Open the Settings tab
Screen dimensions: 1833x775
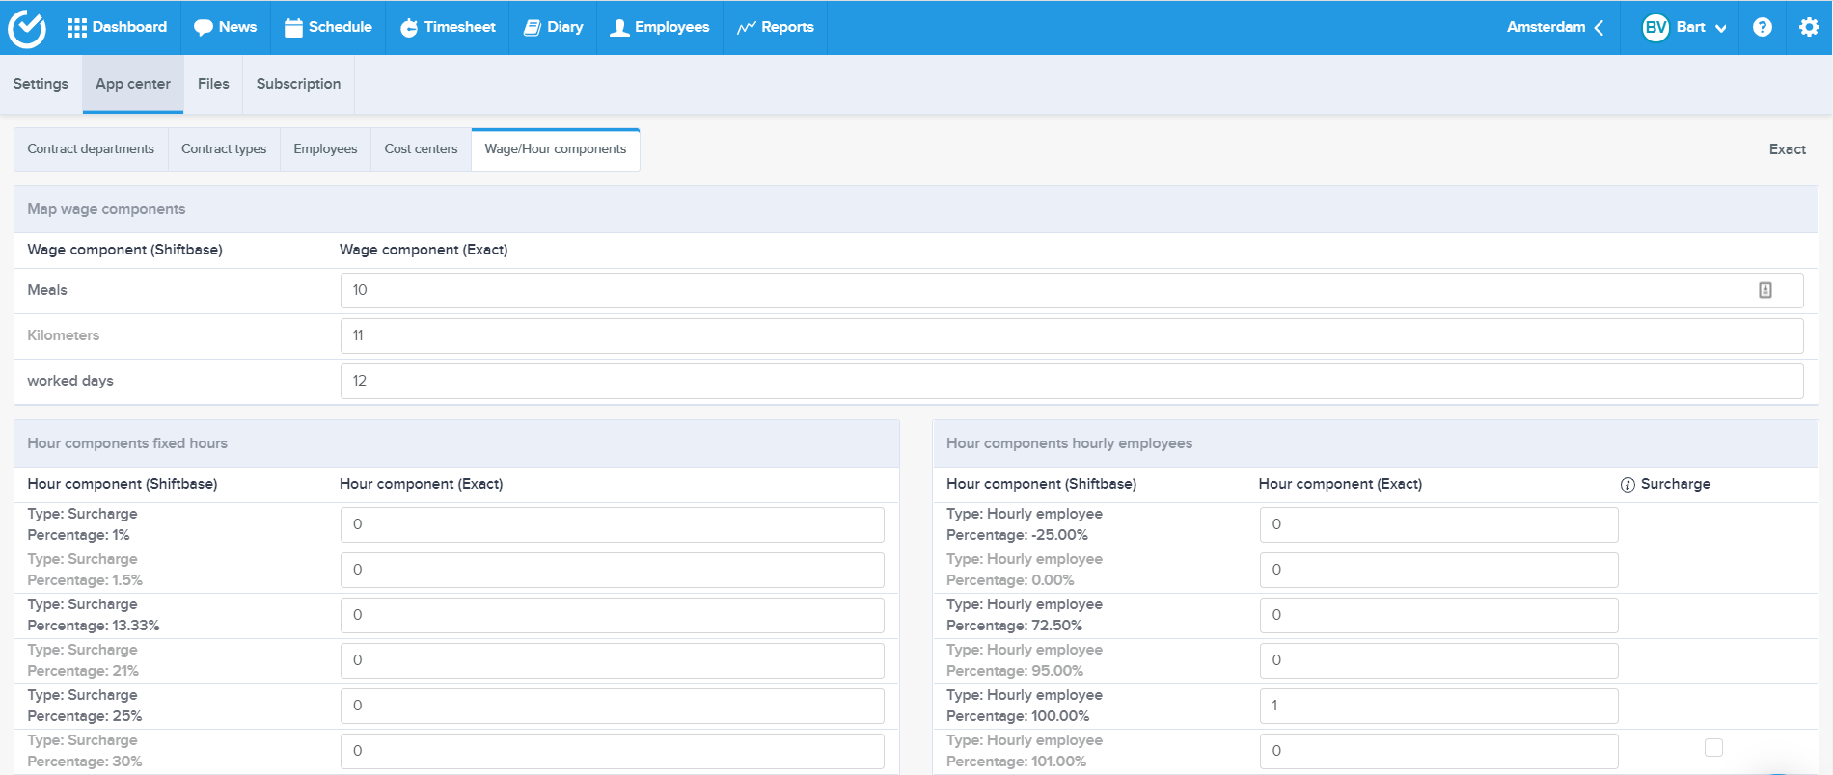[x=41, y=84]
